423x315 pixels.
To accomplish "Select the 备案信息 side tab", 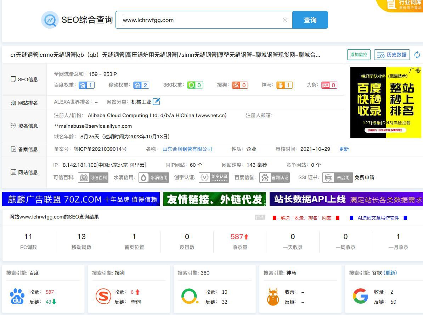I will (24, 149).
